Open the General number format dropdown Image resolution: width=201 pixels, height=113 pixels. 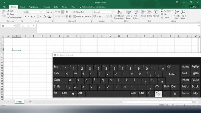click(111, 12)
